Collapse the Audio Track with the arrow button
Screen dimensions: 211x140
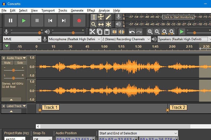click(x=11, y=100)
